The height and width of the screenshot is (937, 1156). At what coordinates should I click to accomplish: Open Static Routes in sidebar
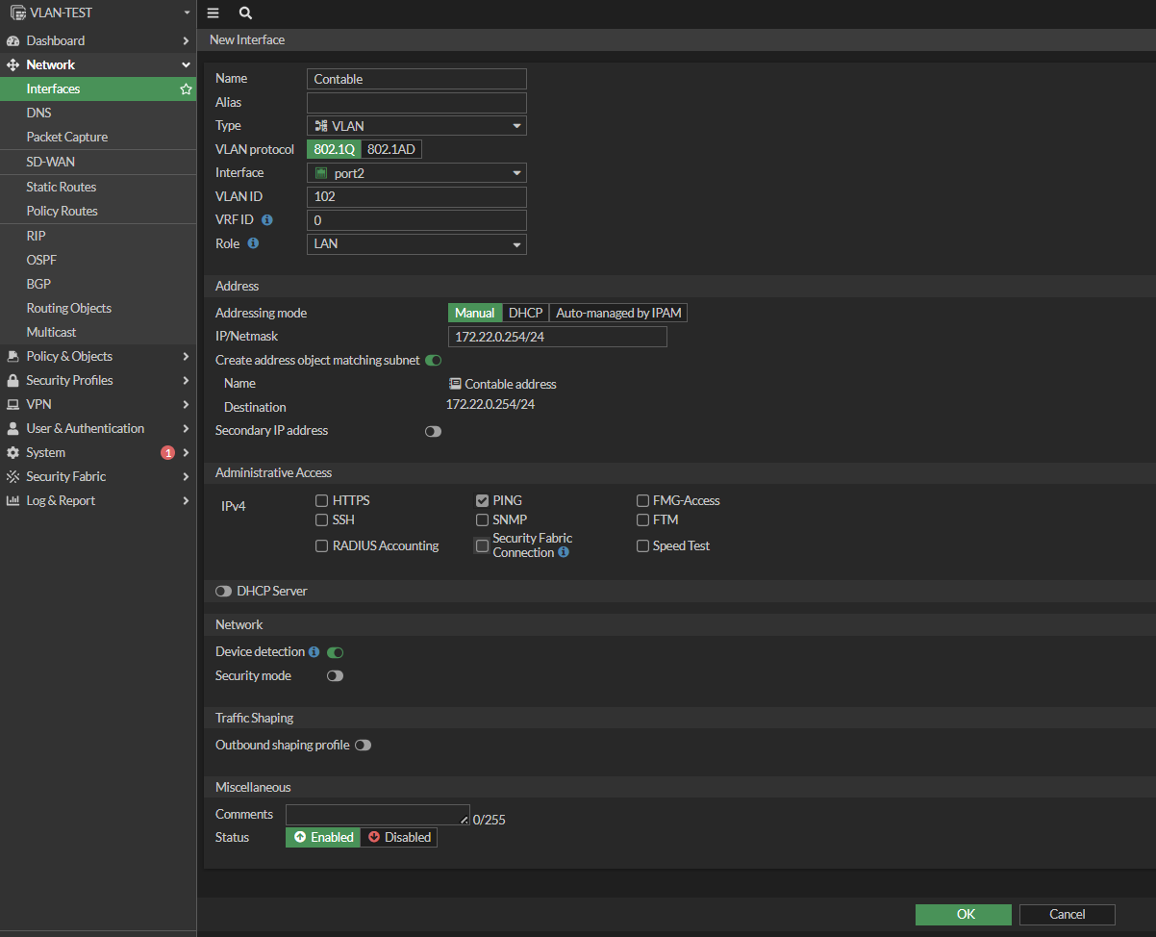[62, 187]
